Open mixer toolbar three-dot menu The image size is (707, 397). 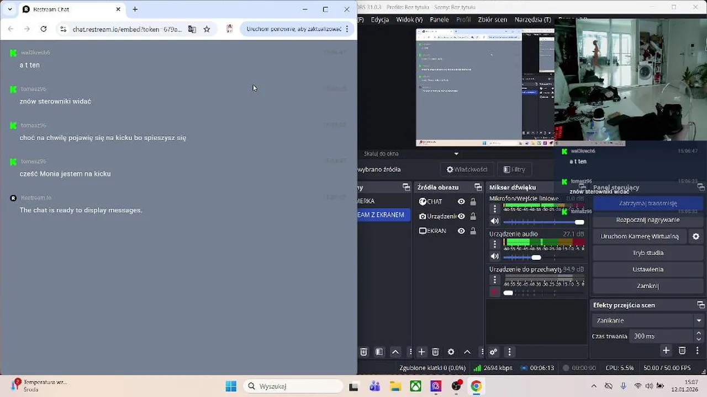509,352
